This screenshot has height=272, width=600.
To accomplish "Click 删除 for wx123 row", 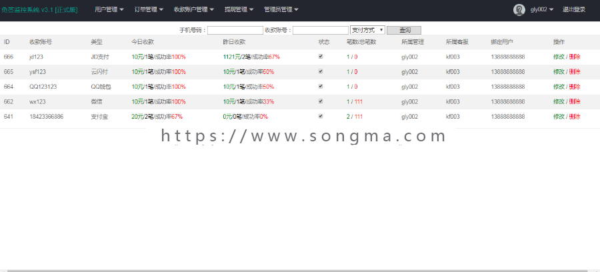I will click(575, 101).
